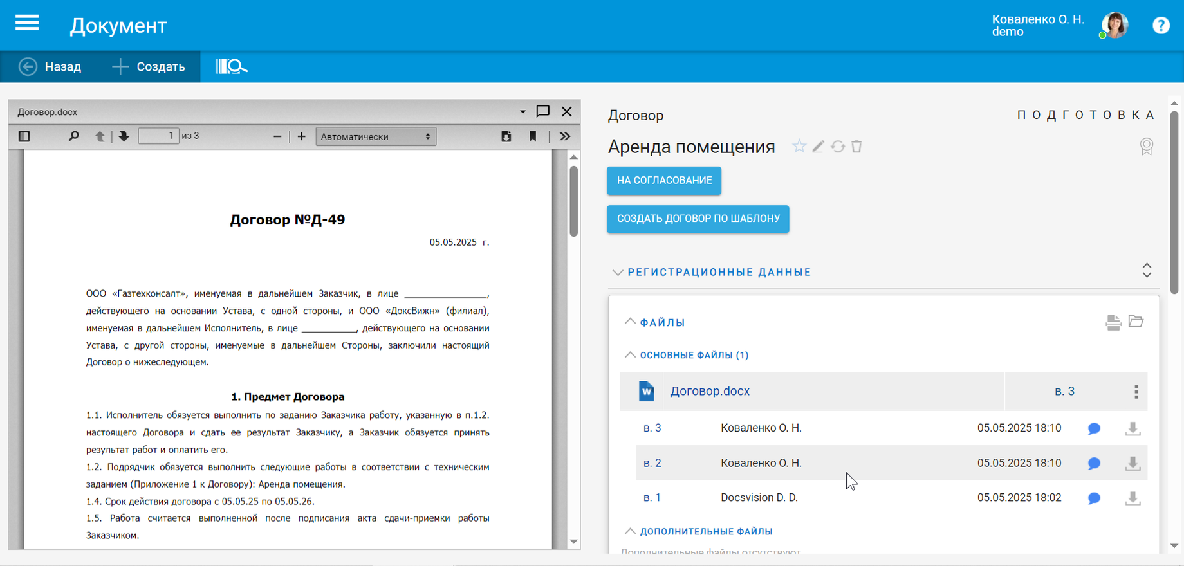
Task: Click Назад in the top toolbar
Action: 50,67
